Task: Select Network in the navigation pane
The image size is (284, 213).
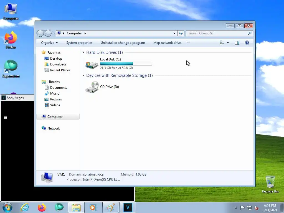Action: click(x=54, y=128)
